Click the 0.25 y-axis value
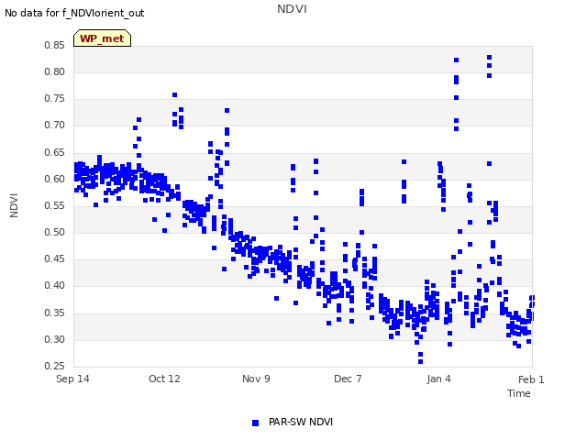This screenshot has height=440, width=587. pos(54,366)
